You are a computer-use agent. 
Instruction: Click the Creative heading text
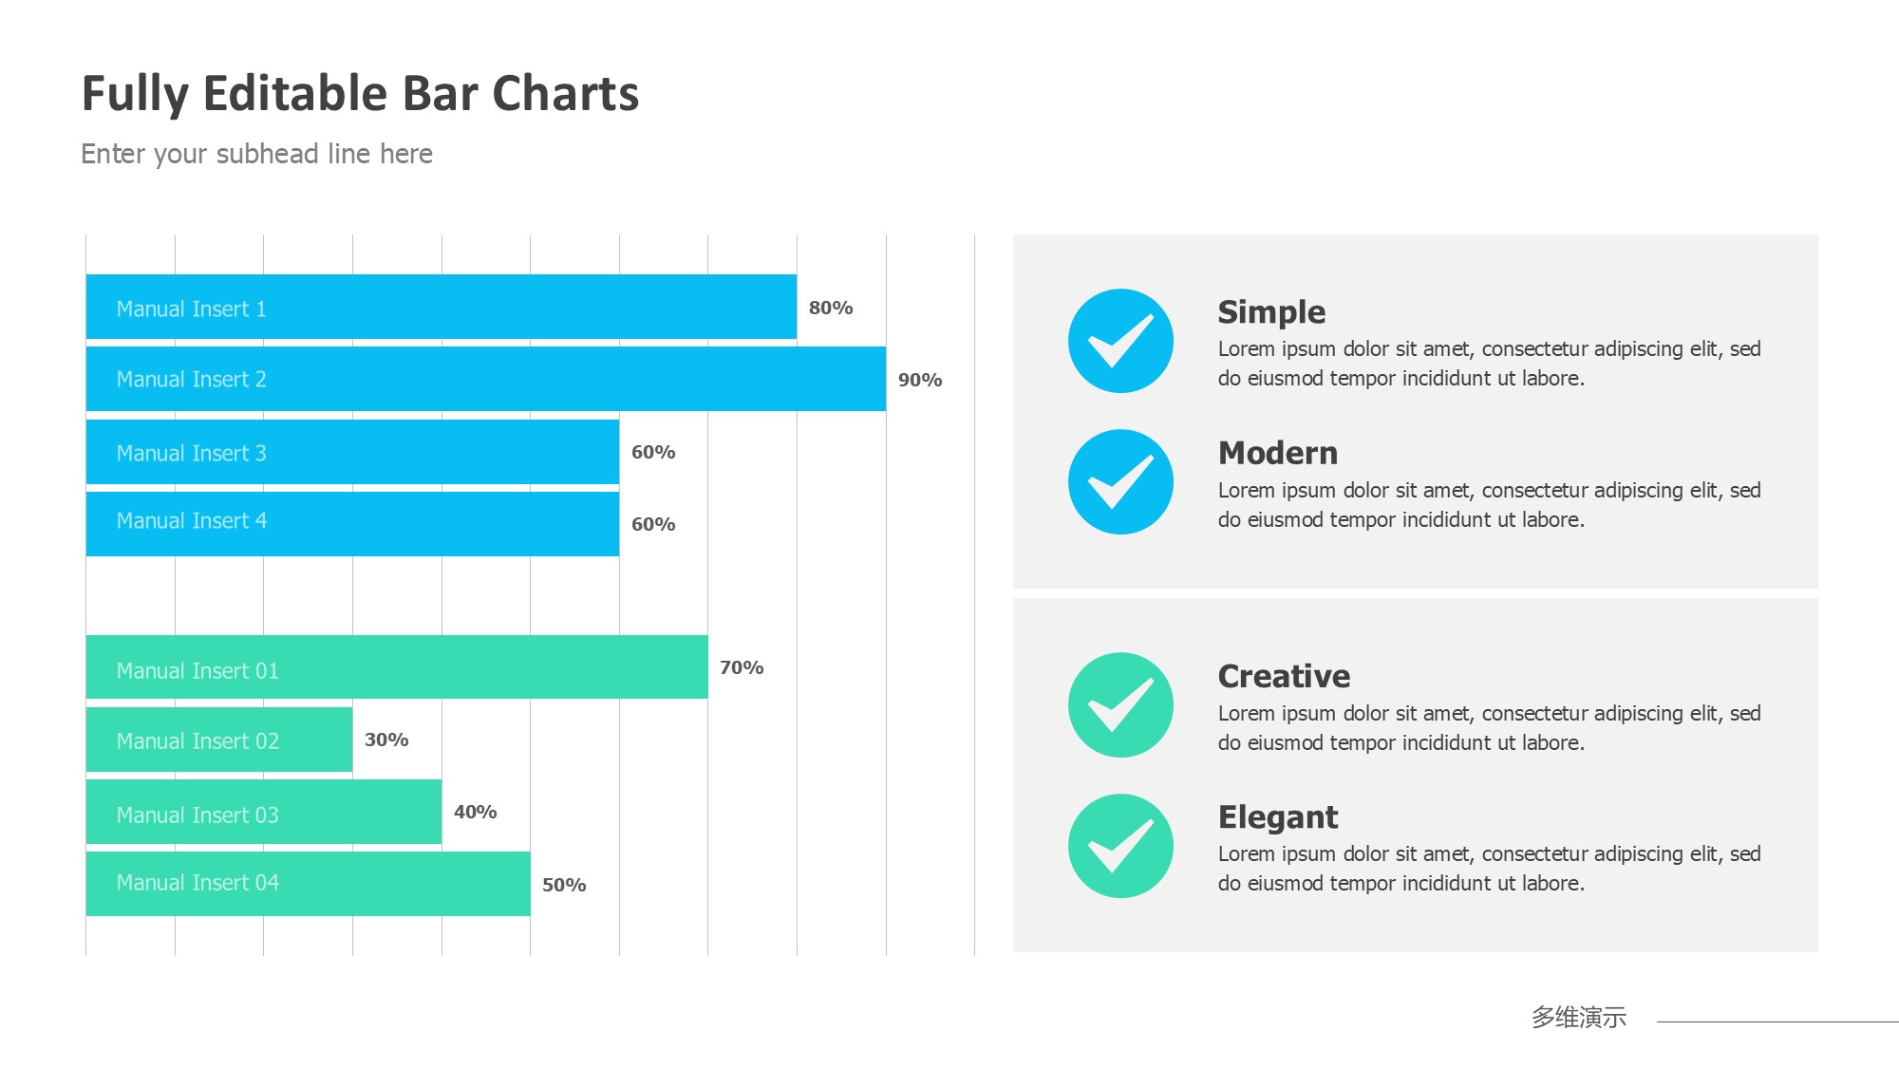1284,676
